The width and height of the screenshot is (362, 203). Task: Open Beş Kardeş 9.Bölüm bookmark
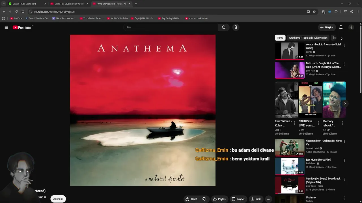(x=170, y=18)
